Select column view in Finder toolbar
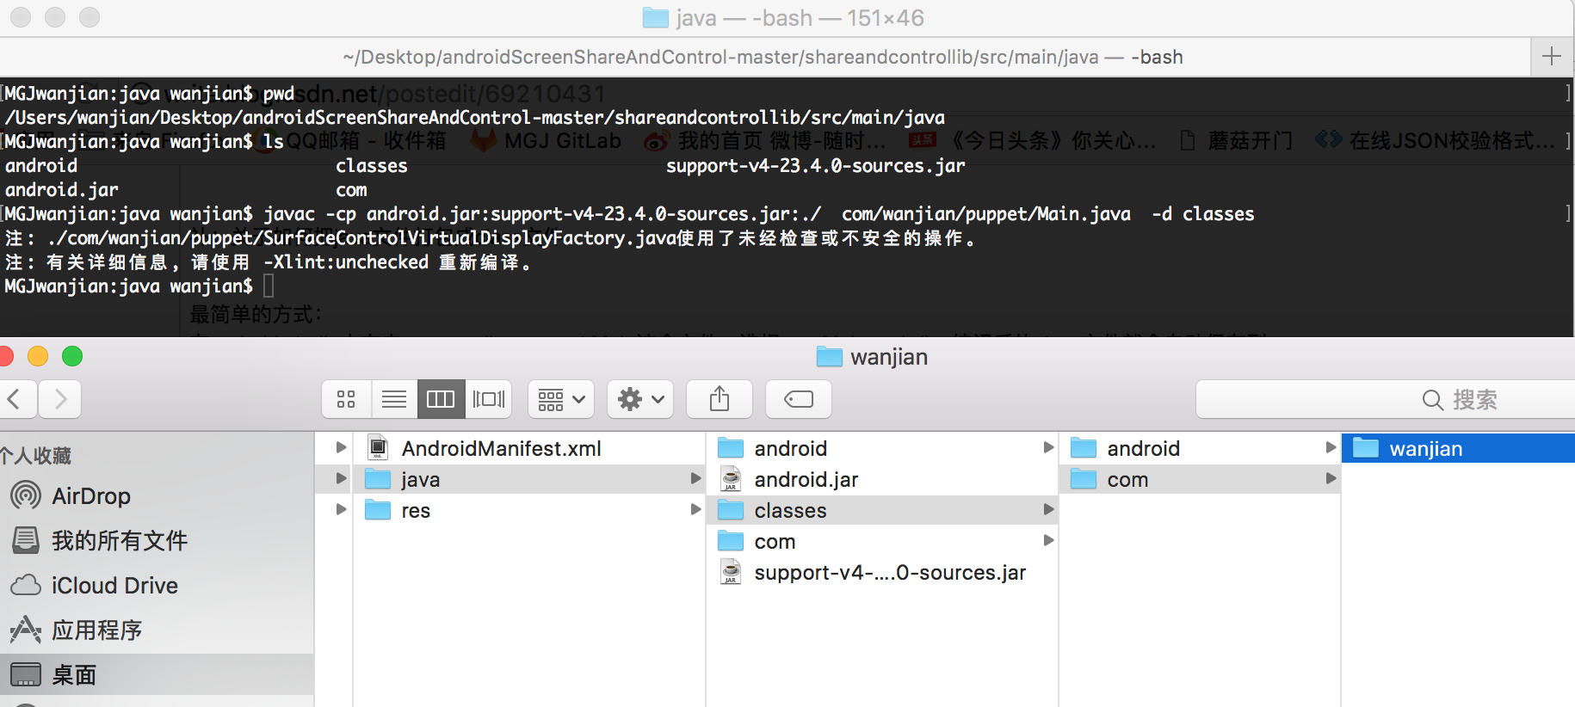Screen dimensions: 1575x707 pyautogui.click(x=441, y=399)
